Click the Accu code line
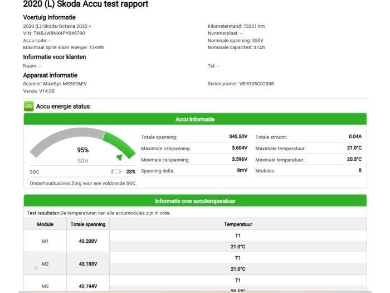Image resolution: width=390 pixels, height=293 pixels. point(37,40)
